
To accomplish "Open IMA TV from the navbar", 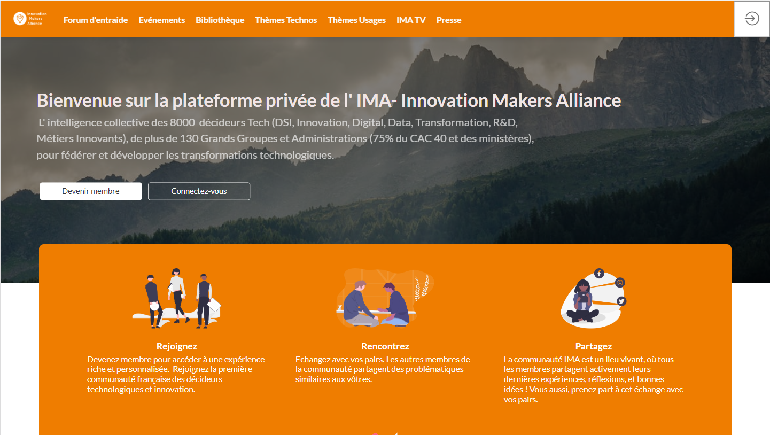I will tap(411, 20).
